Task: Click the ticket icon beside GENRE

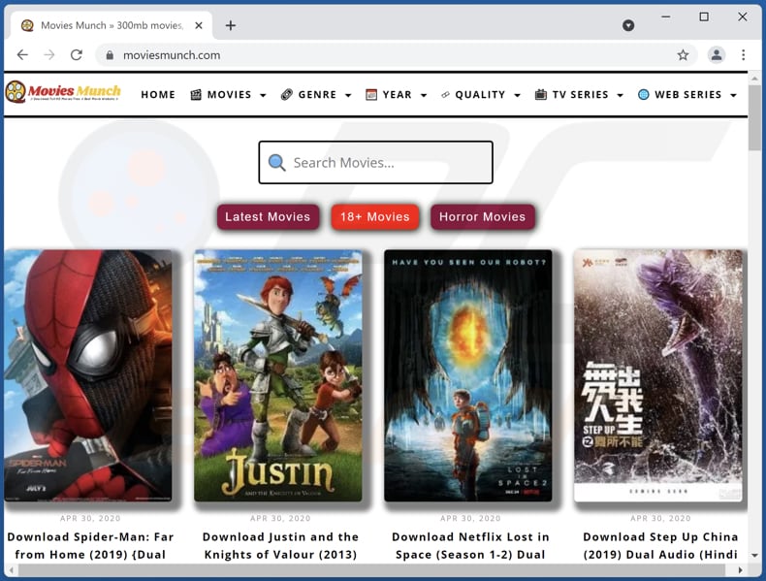Action: pos(287,95)
